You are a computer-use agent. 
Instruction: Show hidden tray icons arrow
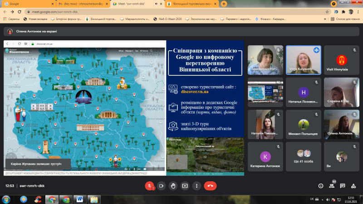point(323,199)
